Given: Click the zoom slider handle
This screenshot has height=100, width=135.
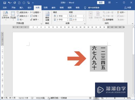Looking at the screenshot, I should point(115,98).
